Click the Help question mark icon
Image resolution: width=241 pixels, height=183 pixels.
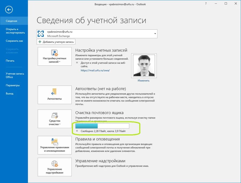[206, 3]
